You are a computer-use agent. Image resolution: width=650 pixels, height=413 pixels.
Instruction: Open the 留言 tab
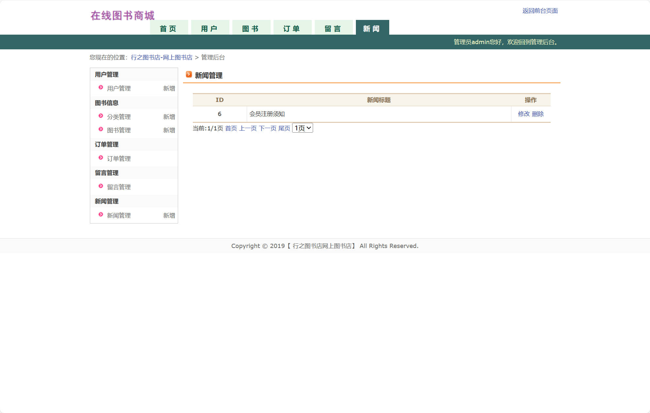(x=334, y=28)
